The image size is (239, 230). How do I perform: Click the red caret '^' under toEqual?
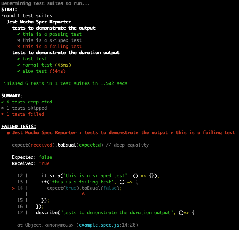coord(83,194)
